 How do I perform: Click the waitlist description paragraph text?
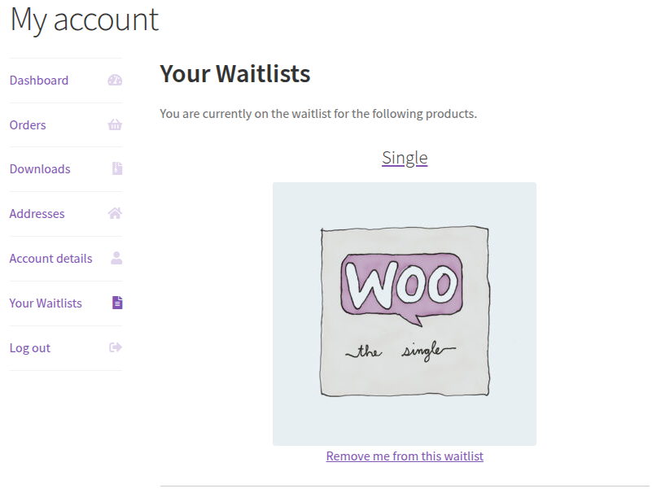click(x=318, y=114)
